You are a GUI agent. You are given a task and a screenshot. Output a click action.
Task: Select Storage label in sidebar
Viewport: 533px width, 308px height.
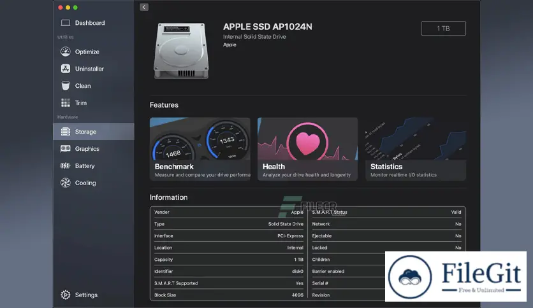tap(85, 132)
